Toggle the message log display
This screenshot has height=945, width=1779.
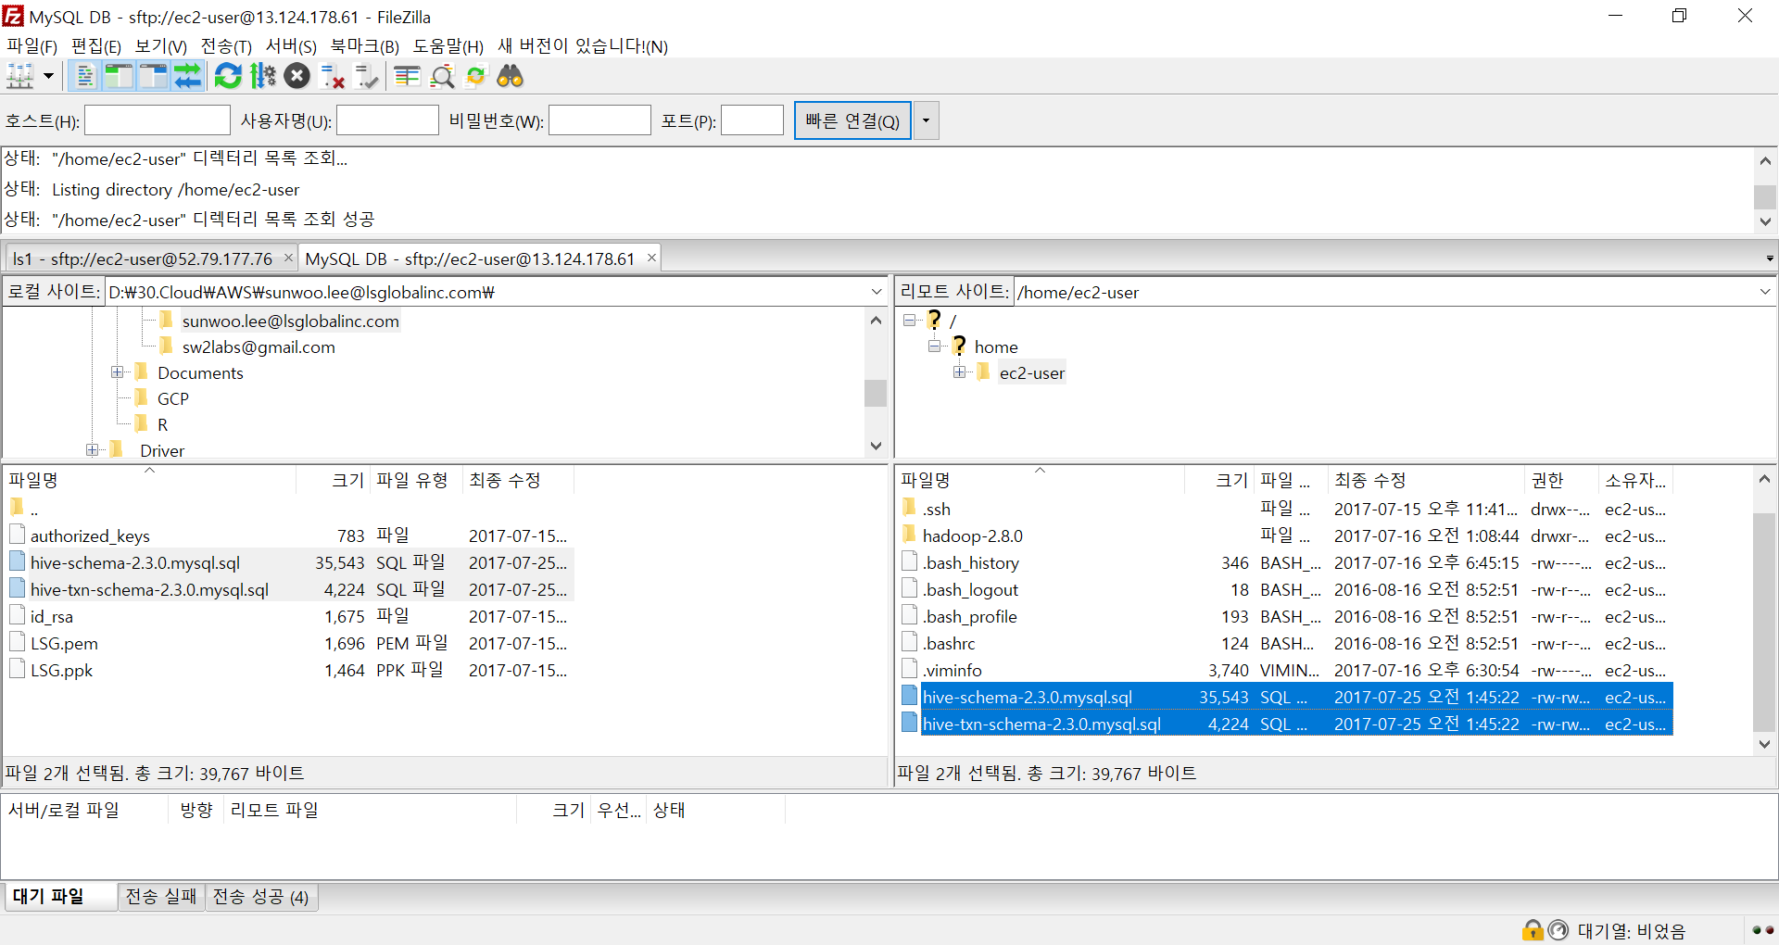click(85, 76)
